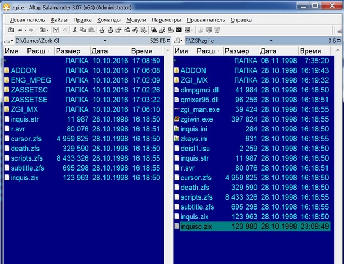This screenshot has width=344, height=264.
Task: Sort right panel by Время column
Action: 314,51
